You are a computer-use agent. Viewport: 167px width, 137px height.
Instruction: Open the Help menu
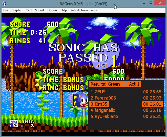tap(64, 10)
